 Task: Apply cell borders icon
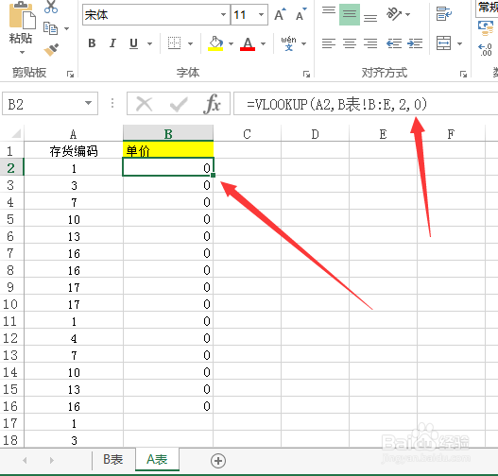coord(174,43)
